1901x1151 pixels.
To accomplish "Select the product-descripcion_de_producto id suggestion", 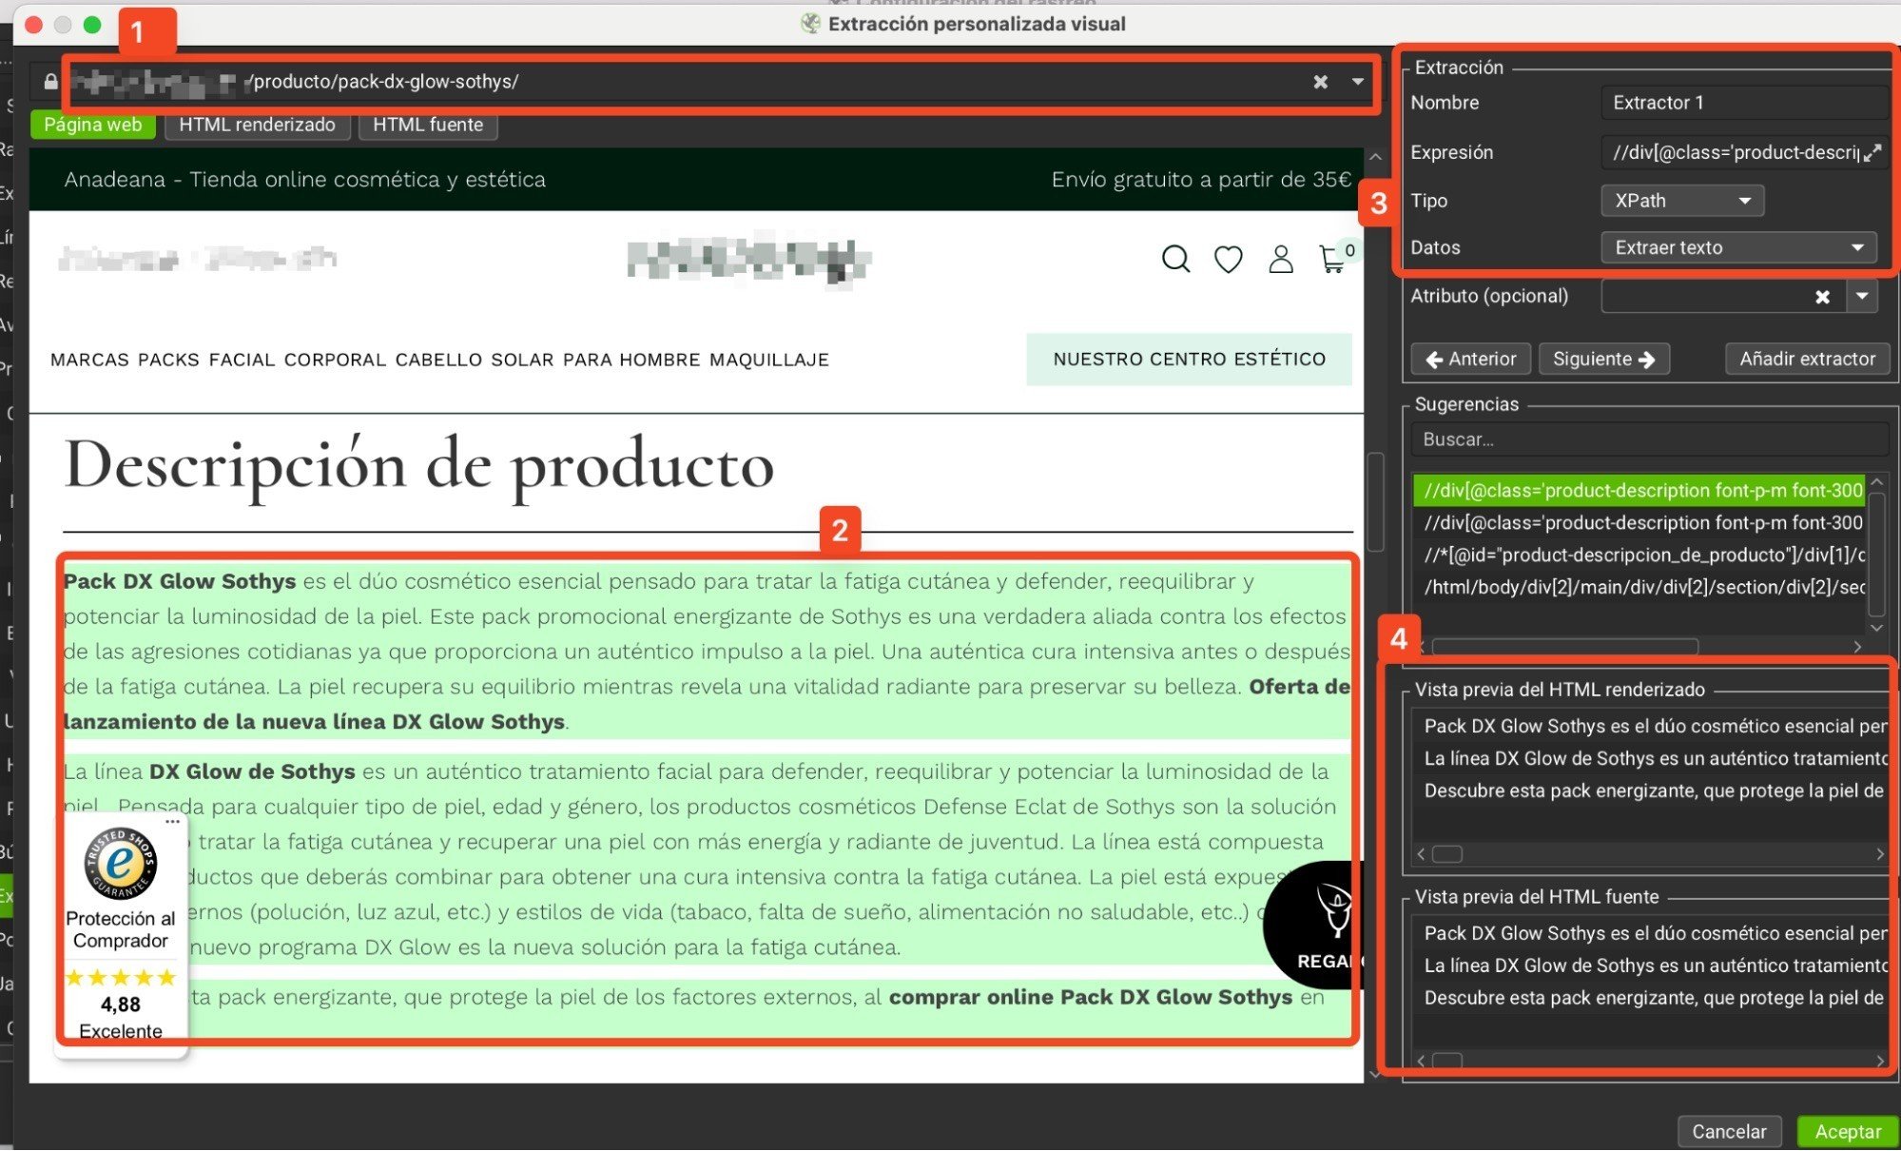I will 1639,556.
